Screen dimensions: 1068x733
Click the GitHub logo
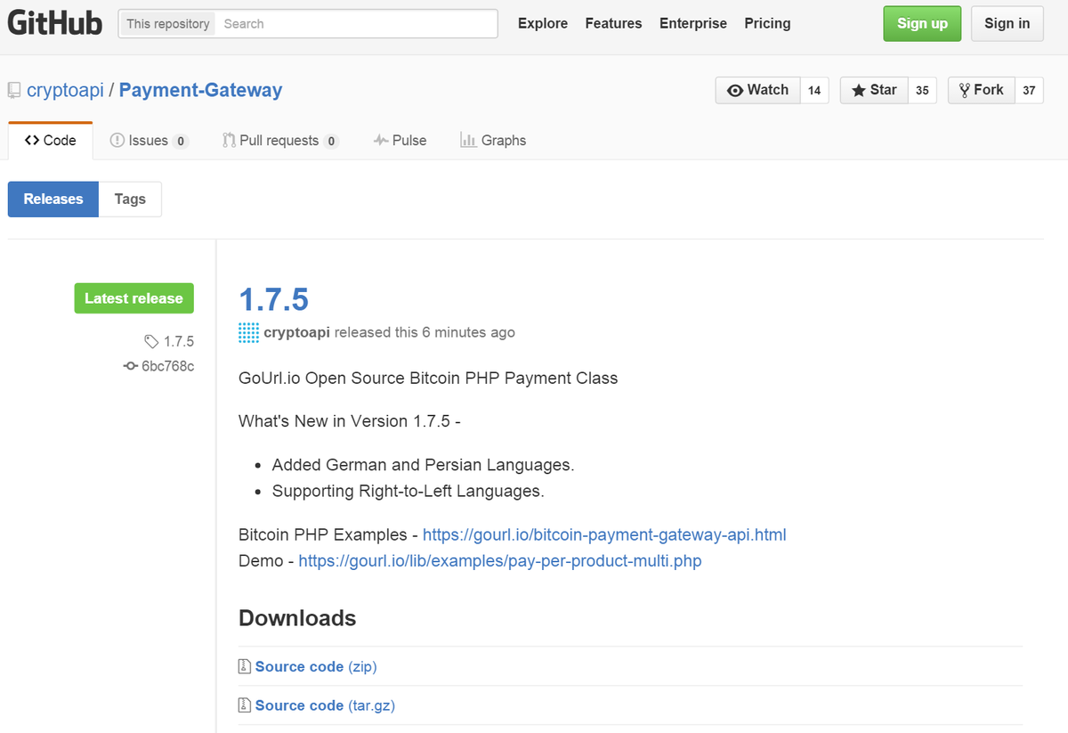(x=55, y=23)
